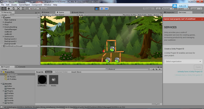204x109 pixels.
Task: Switch to the Console tab
Action: pos(21,67)
